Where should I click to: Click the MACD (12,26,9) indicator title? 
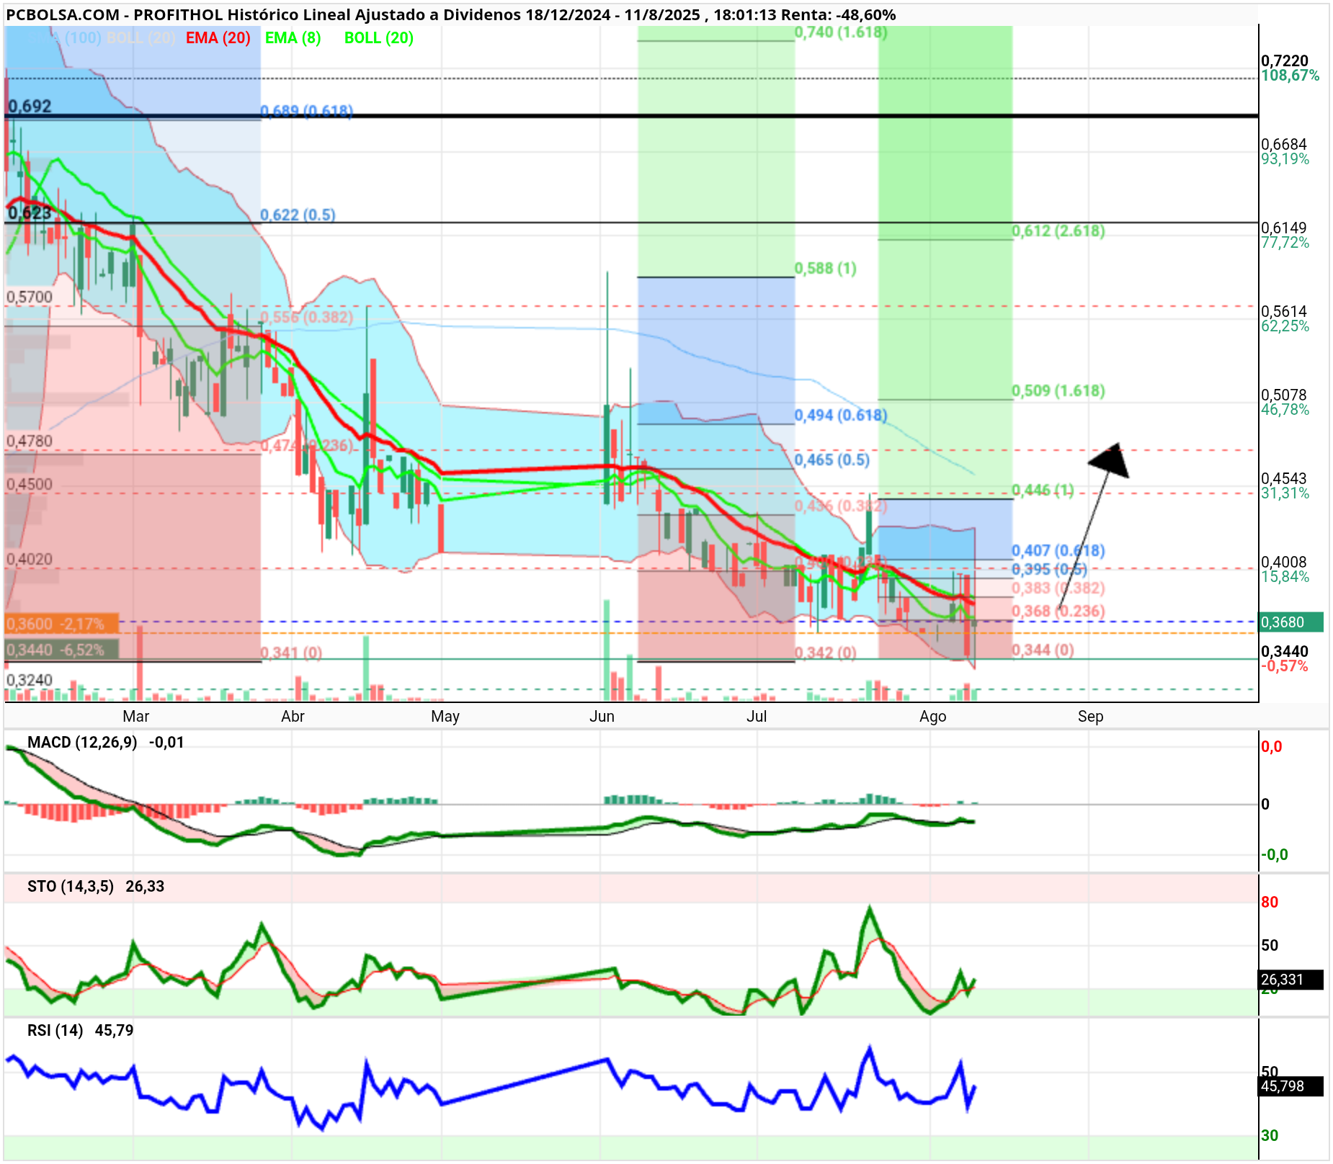[82, 742]
